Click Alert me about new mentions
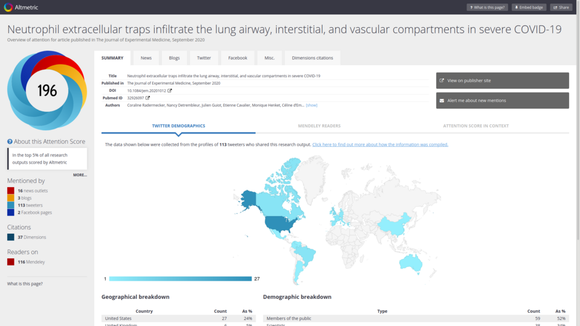 502,100
